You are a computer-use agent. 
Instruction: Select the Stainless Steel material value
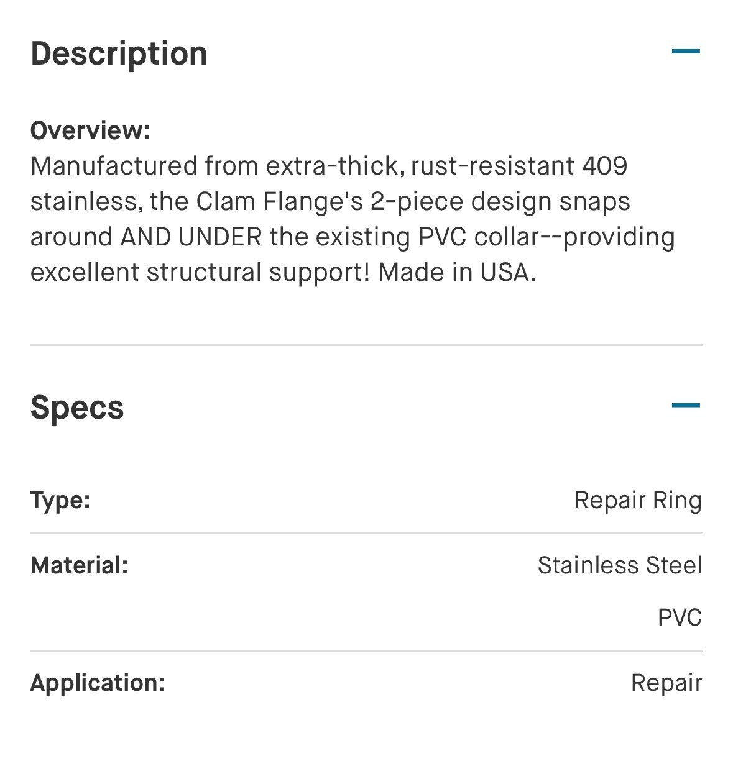(x=620, y=565)
